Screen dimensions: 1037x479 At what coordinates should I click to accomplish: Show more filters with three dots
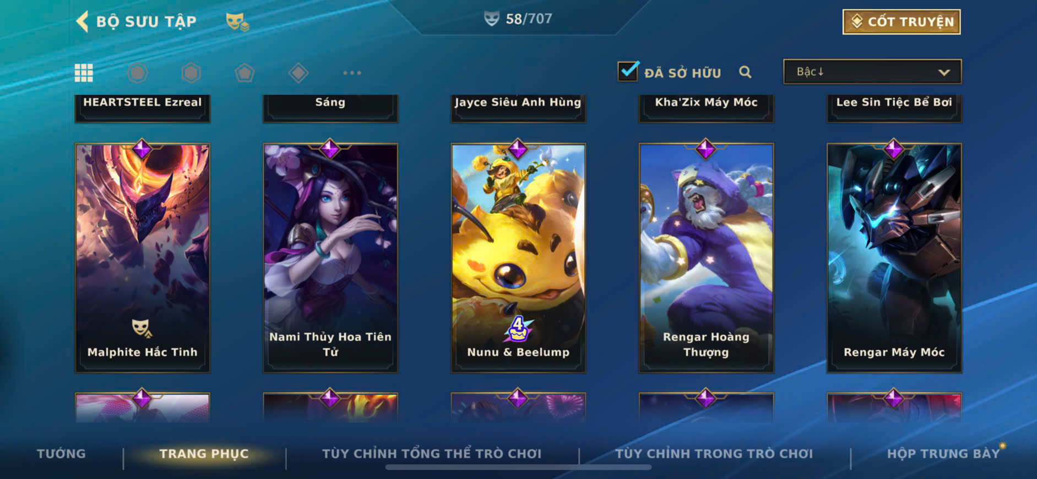point(352,73)
